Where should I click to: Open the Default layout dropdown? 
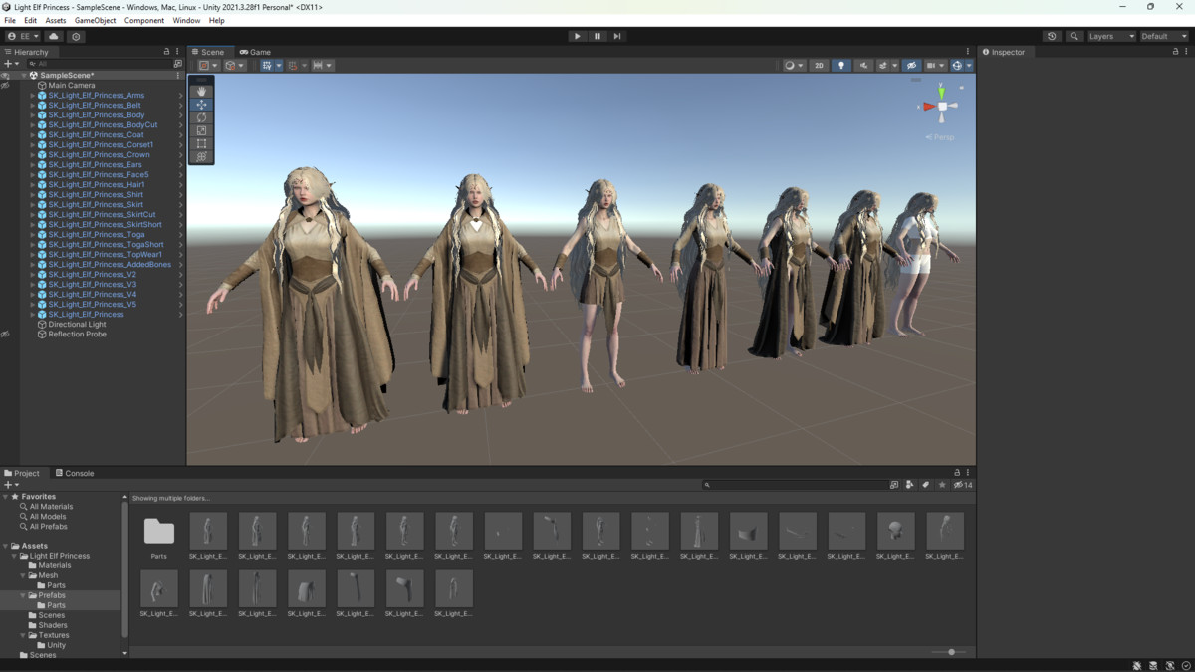coord(1163,36)
